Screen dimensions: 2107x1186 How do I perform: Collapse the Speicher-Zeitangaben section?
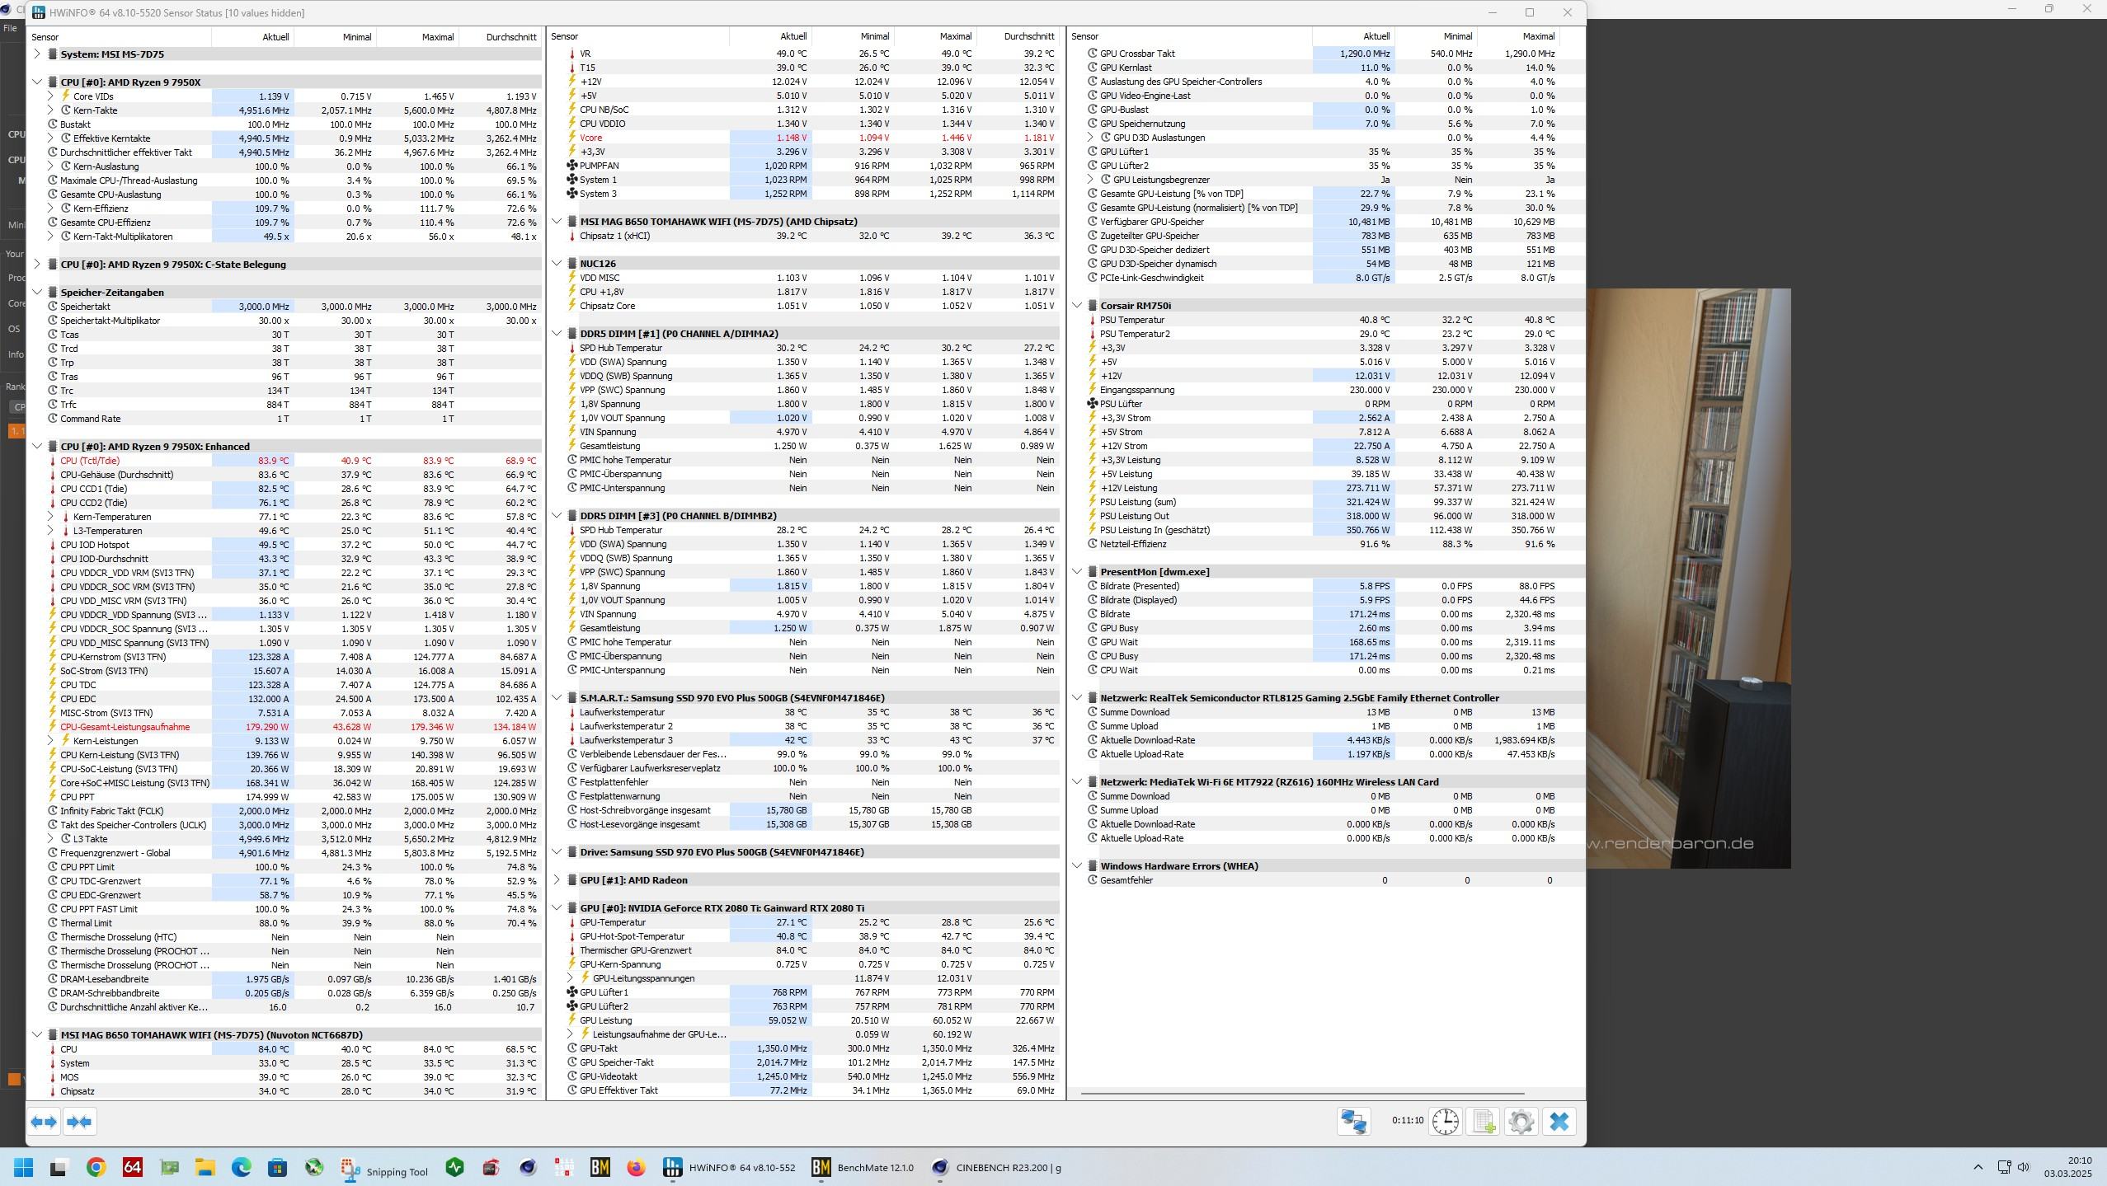[37, 293]
